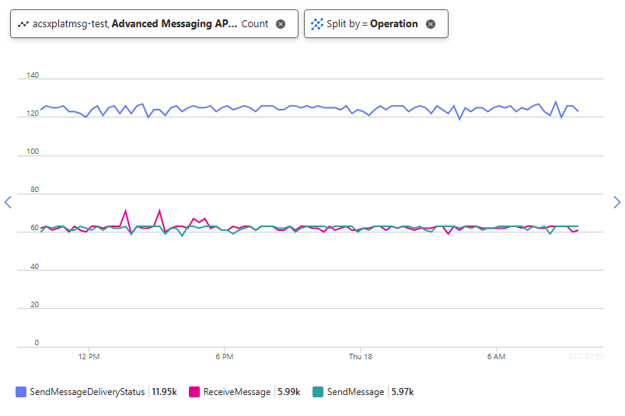Select the Thu 18 label on the time axis
The width and height of the screenshot is (625, 416).
pyautogui.click(x=360, y=357)
